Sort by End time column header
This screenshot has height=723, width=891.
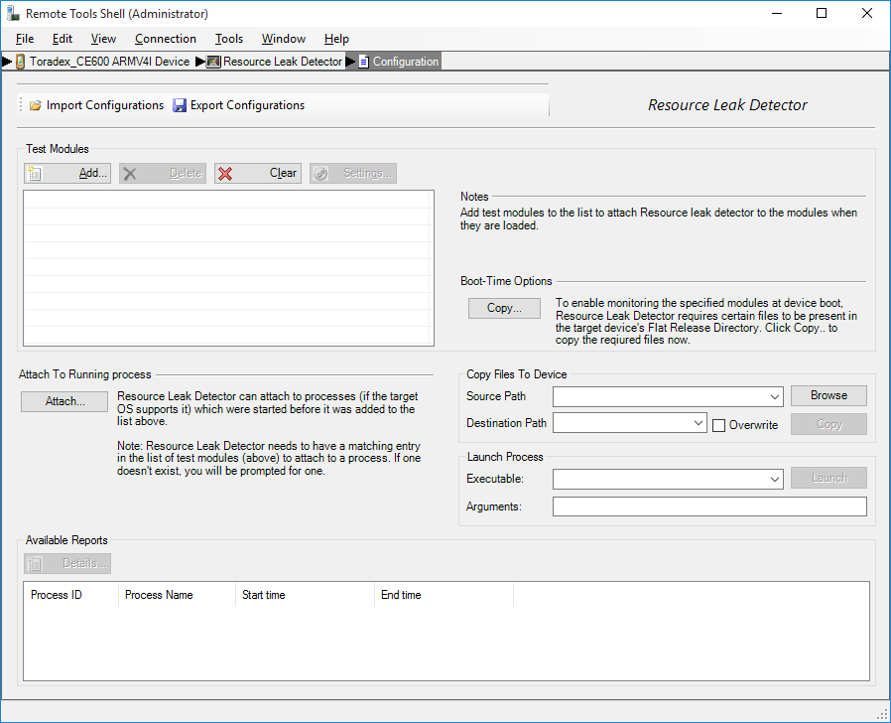coord(444,595)
